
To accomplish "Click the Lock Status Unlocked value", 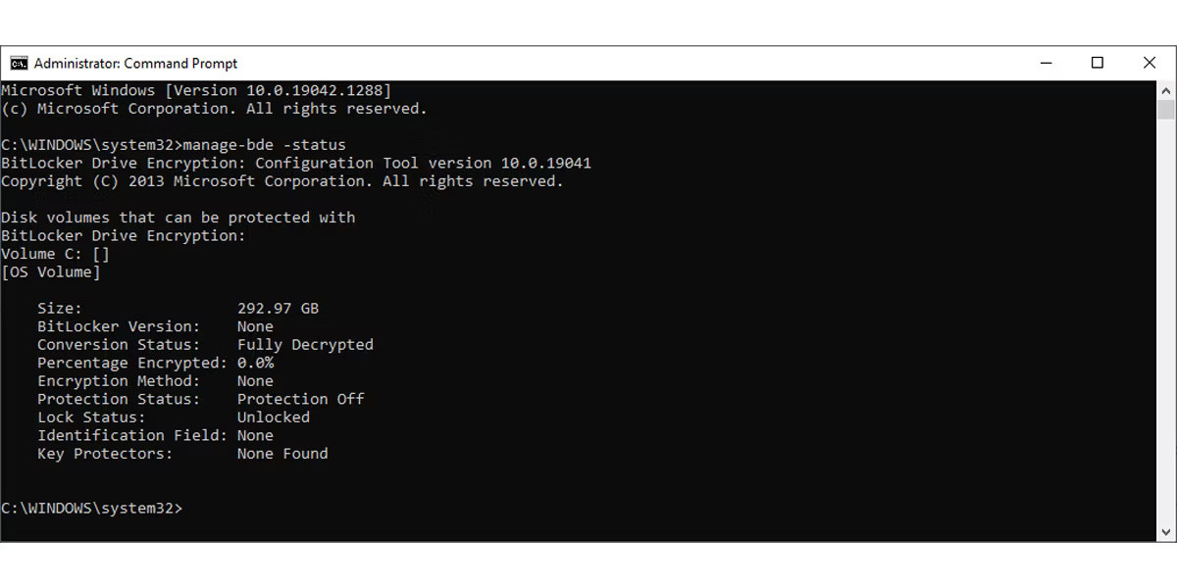I will pos(273,416).
